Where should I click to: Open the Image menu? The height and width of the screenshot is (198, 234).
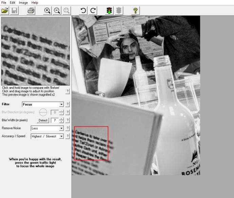23,2
